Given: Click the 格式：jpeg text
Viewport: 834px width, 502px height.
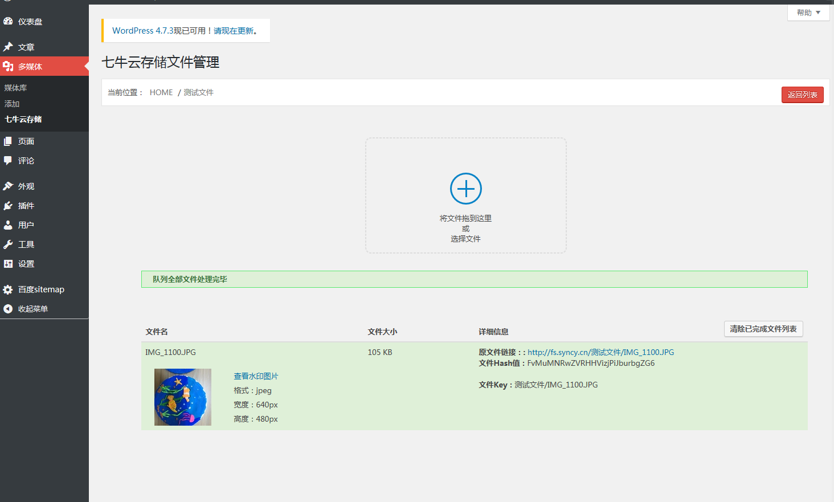Looking at the screenshot, I should tap(252, 390).
